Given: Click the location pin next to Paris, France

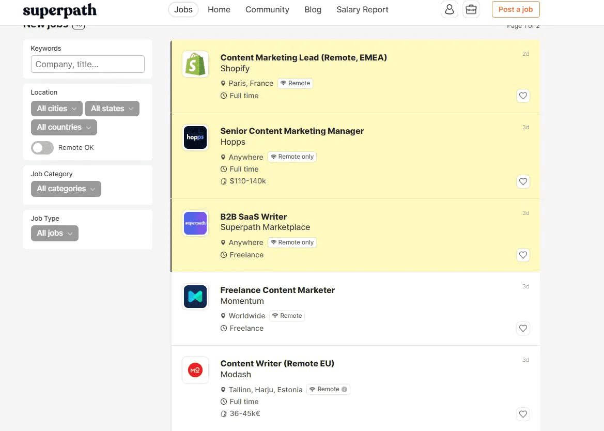Looking at the screenshot, I should (x=223, y=83).
